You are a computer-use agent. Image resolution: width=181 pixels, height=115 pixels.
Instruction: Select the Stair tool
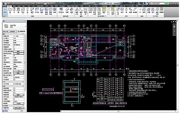[x=72, y=11]
